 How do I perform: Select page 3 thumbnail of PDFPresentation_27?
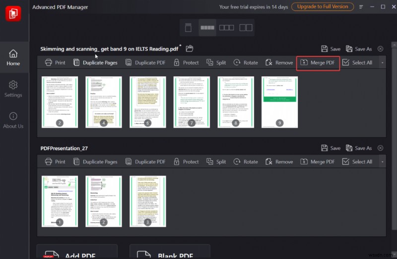147,202
